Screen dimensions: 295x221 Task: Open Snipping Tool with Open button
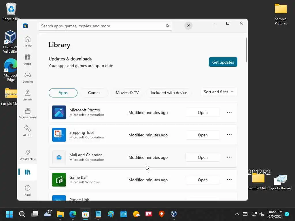point(203,135)
